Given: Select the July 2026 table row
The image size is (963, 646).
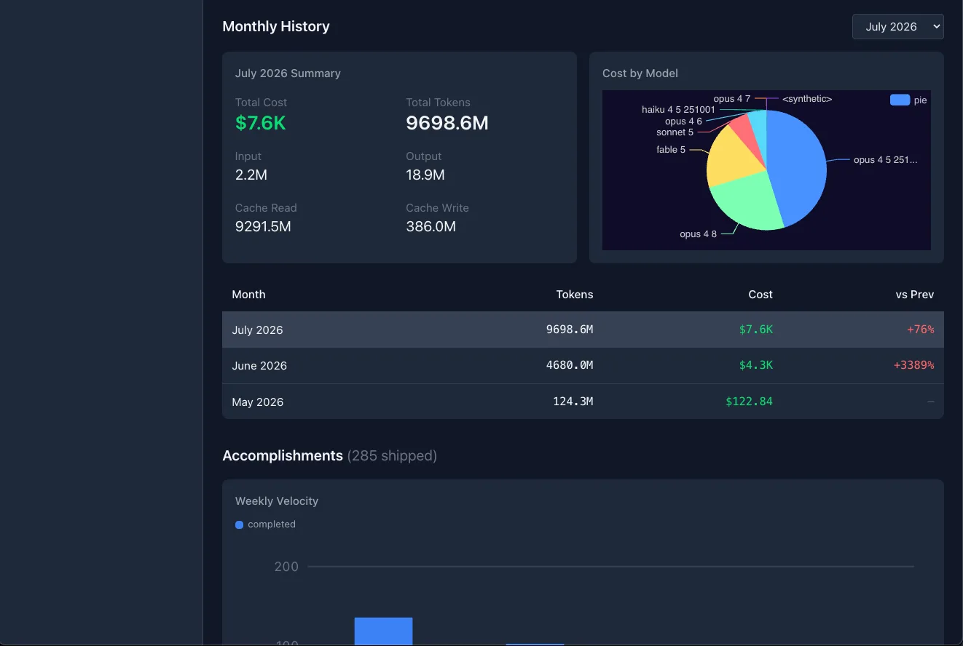Looking at the screenshot, I should [x=583, y=330].
